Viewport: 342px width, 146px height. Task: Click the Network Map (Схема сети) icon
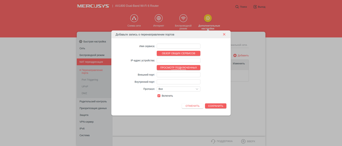pyautogui.click(x=134, y=18)
